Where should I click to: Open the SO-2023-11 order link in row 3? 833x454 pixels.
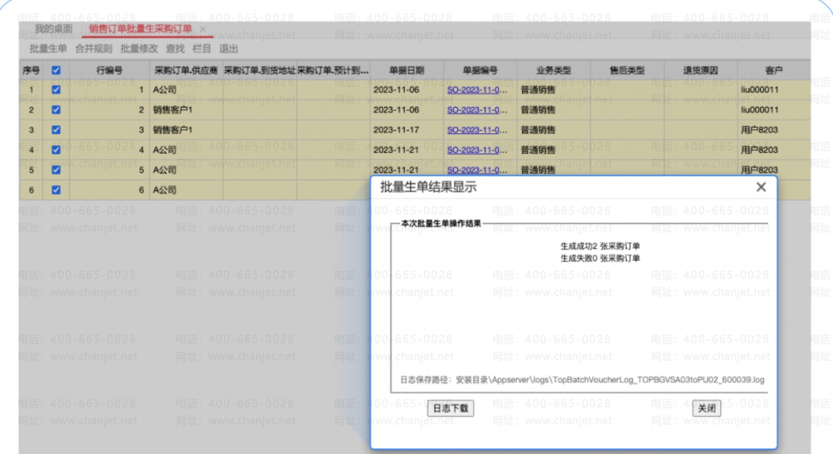coord(477,130)
